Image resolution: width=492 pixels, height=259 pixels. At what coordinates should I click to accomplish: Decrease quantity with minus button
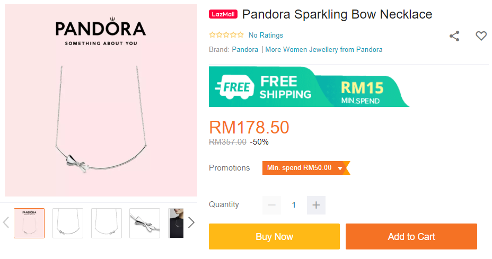271,205
